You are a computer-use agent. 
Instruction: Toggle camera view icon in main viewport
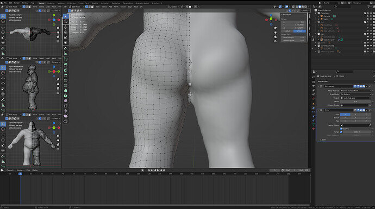(x=275, y=37)
